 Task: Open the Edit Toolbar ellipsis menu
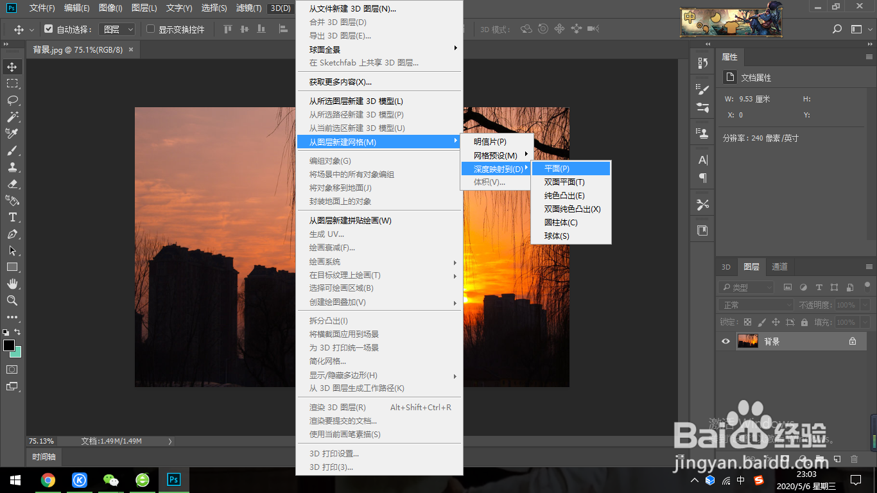12,317
